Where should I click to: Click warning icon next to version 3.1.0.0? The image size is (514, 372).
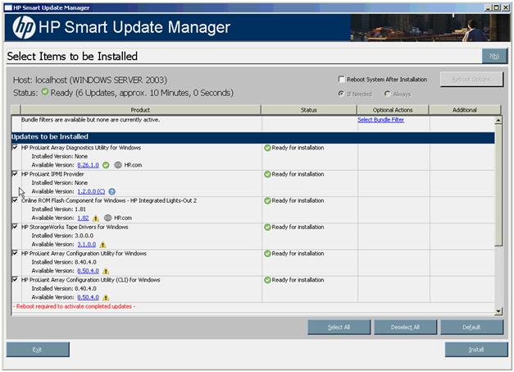tap(102, 244)
